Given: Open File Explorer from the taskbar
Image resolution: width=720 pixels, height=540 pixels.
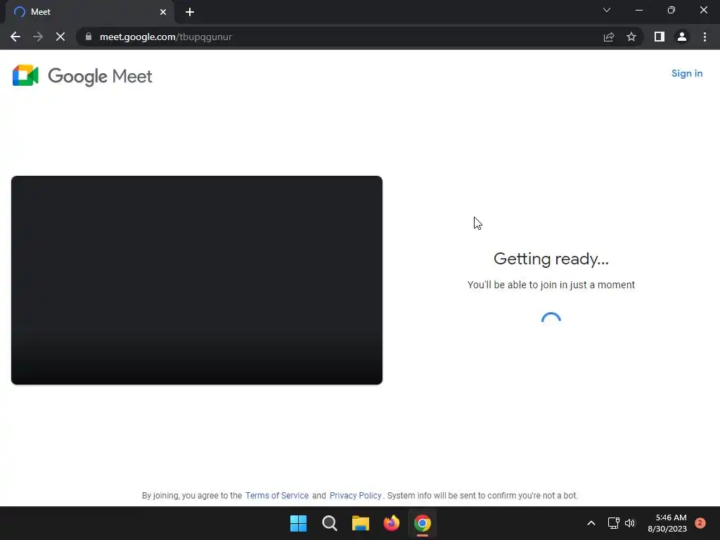Looking at the screenshot, I should pyautogui.click(x=361, y=523).
